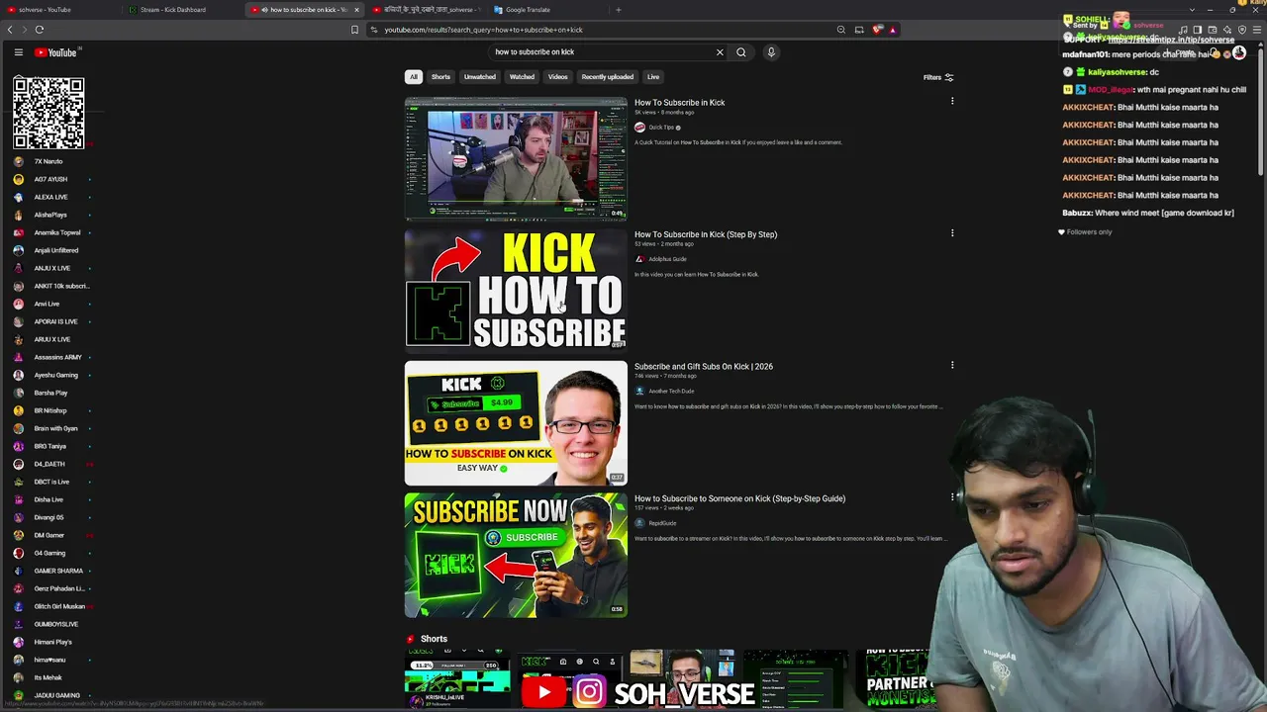This screenshot has height=712, width=1267.
Task: Open the A07 AYUSH subscription channel
Action: (49, 179)
